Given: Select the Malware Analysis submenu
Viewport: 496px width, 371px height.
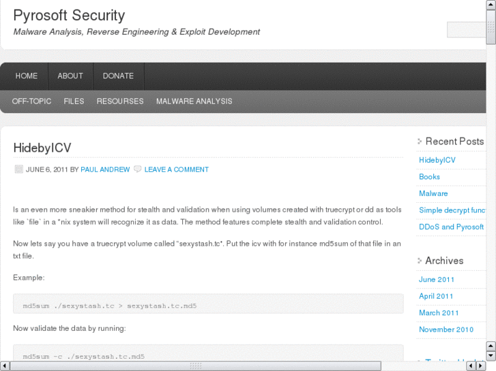Looking at the screenshot, I should click(194, 101).
